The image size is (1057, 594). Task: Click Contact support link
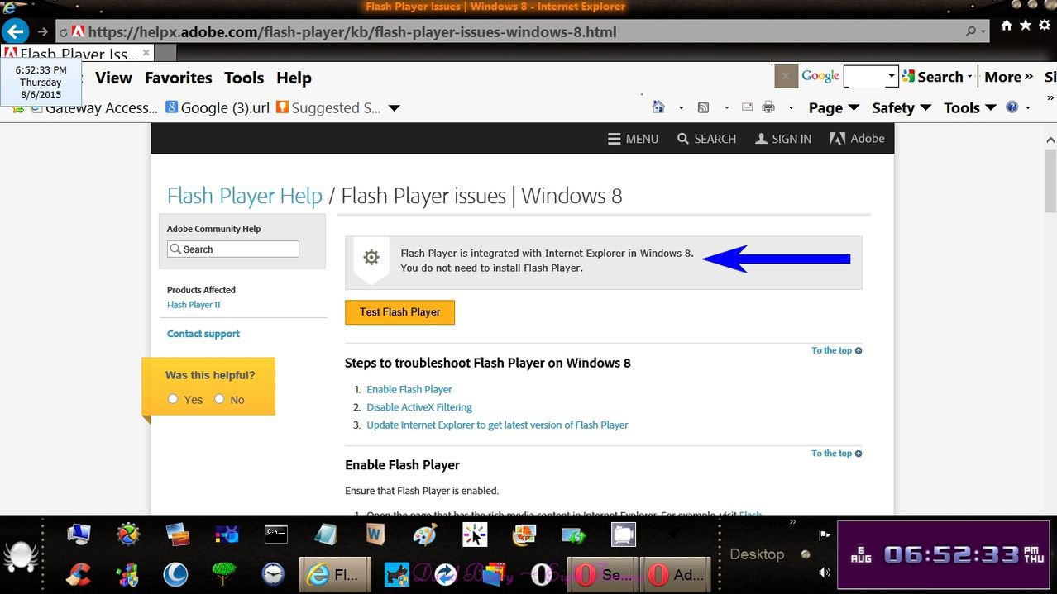pos(203,334)
